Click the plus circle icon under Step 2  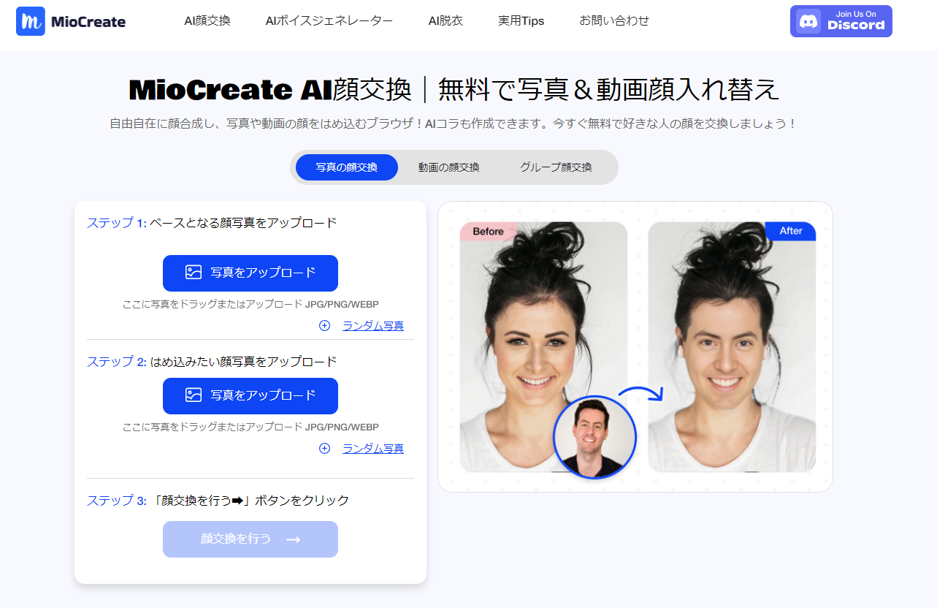click(324, 449)
